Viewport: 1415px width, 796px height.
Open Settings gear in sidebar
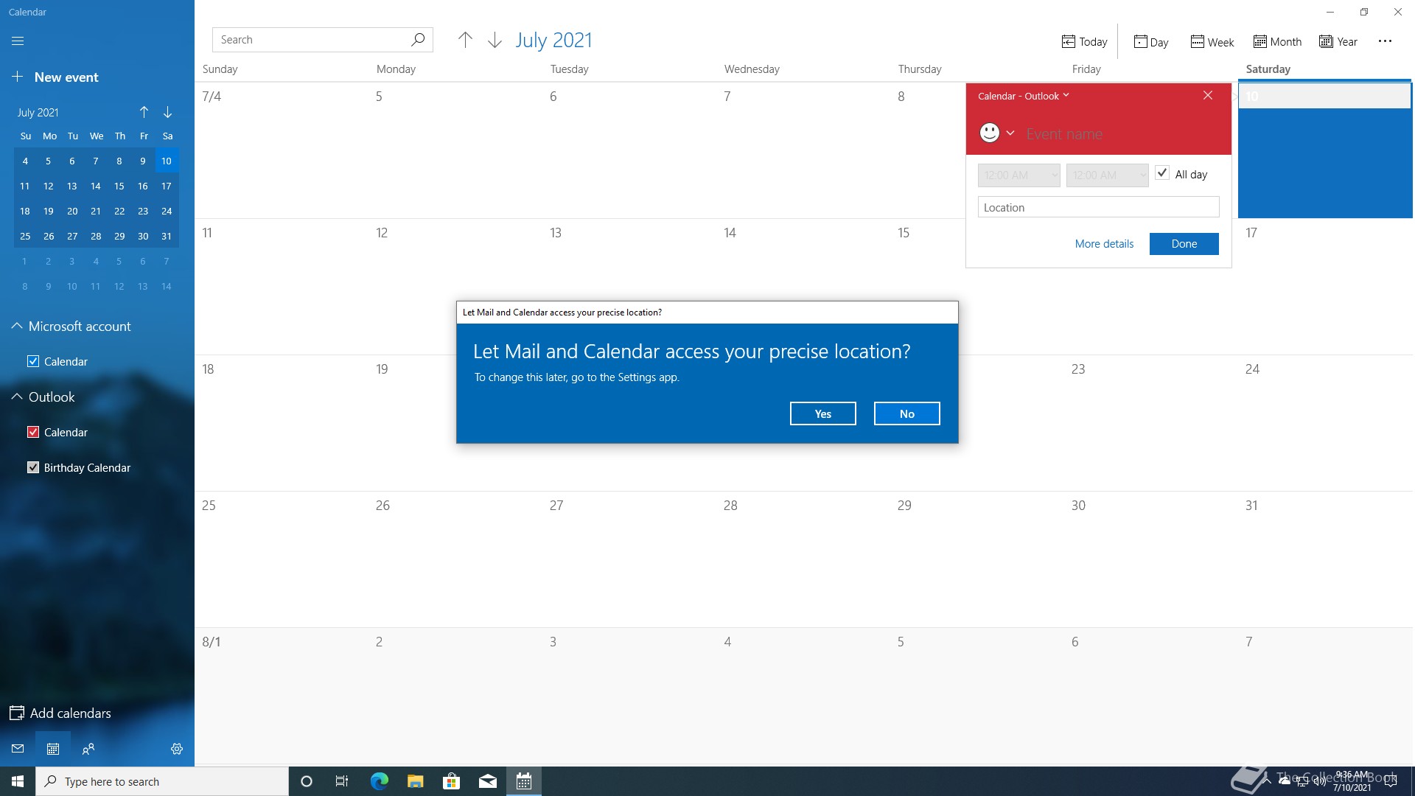pyautogui.click(x=177, y=749)
